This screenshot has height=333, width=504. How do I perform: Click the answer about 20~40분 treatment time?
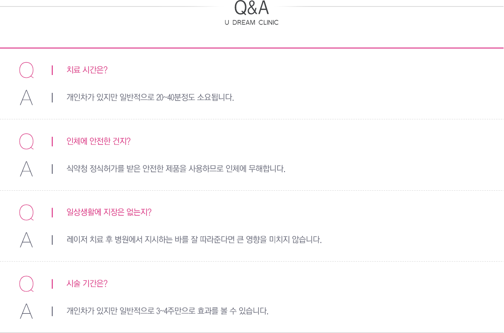150,97
